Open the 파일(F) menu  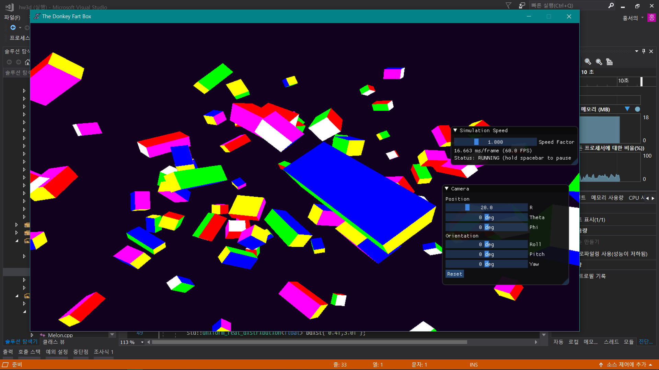(x=12, y=17)
